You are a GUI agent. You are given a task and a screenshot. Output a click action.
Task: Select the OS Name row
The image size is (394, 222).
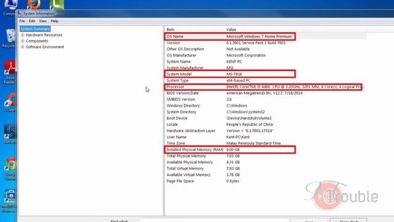click(265, 36)
